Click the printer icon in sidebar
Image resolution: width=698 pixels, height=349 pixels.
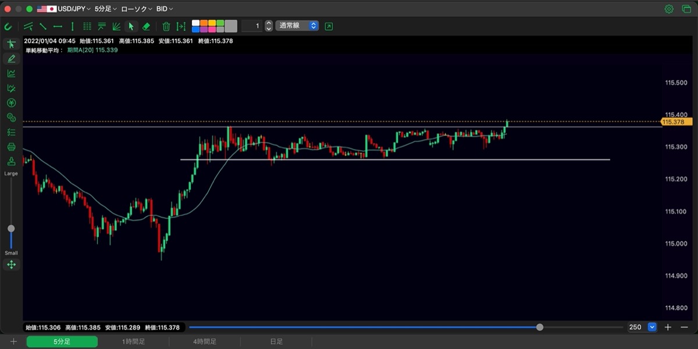click(11, 147)
